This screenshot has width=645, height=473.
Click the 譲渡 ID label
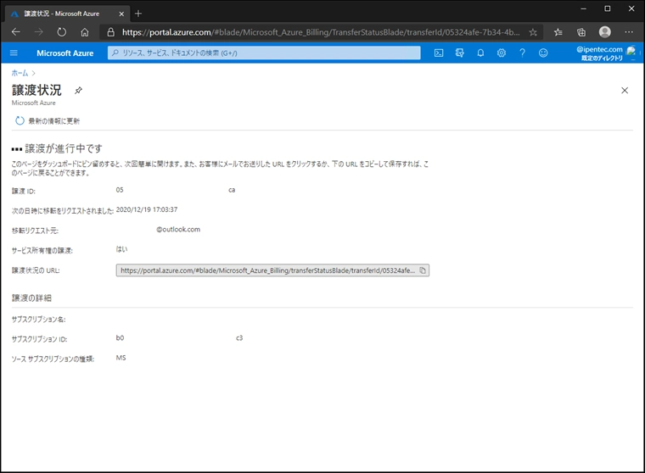24,191
